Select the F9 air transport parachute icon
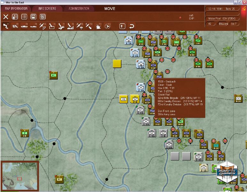Screen dimensions: 247x192 pos(80,26)
